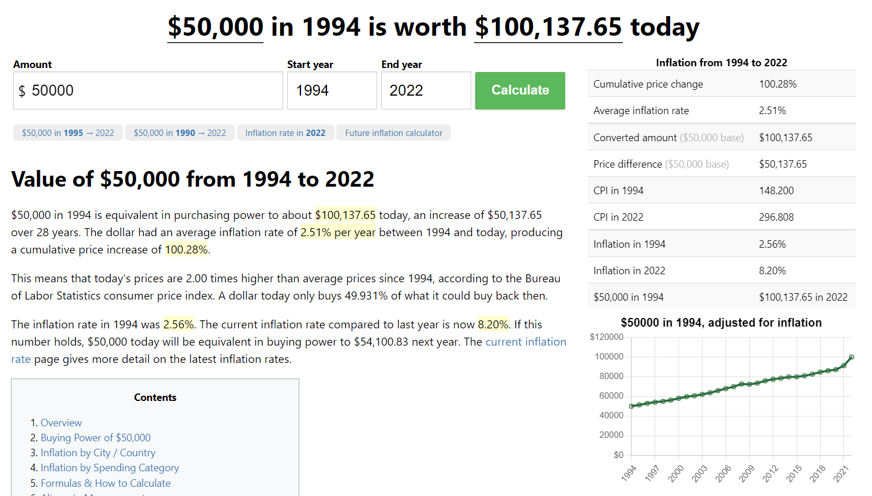The height and width of the screenshot is (496, 872).
Task: Go to Buying Power of $50,000 section
Action: (96, 438)
